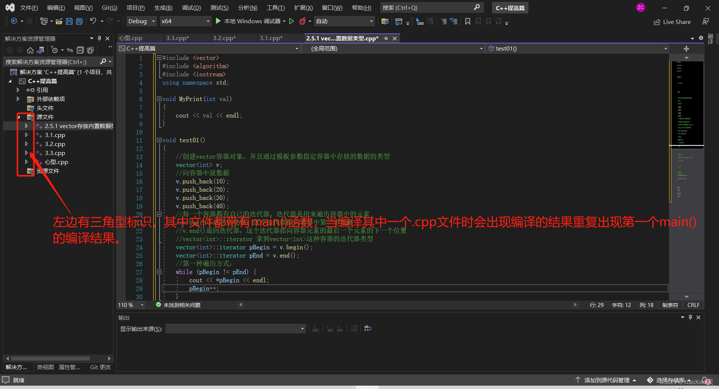Select the Undo icon in the toolbar
The height and width of the screenshot is (389, 719).
(94, 21)
